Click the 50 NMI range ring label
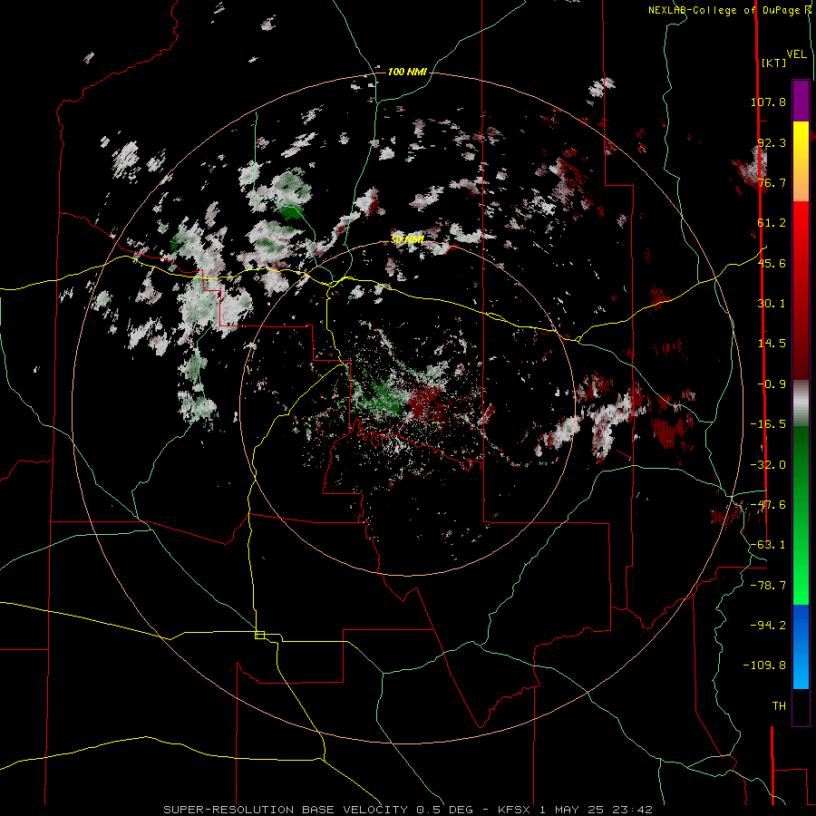This screenshot has height=816, width=816. [x=407, y=240]
